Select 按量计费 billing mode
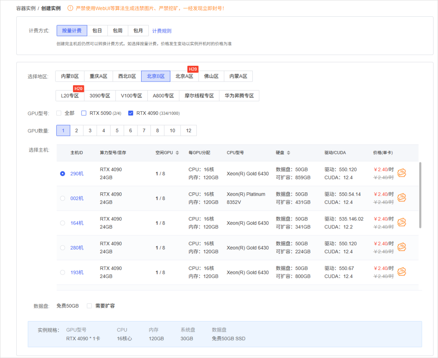 tap(72, 30)
